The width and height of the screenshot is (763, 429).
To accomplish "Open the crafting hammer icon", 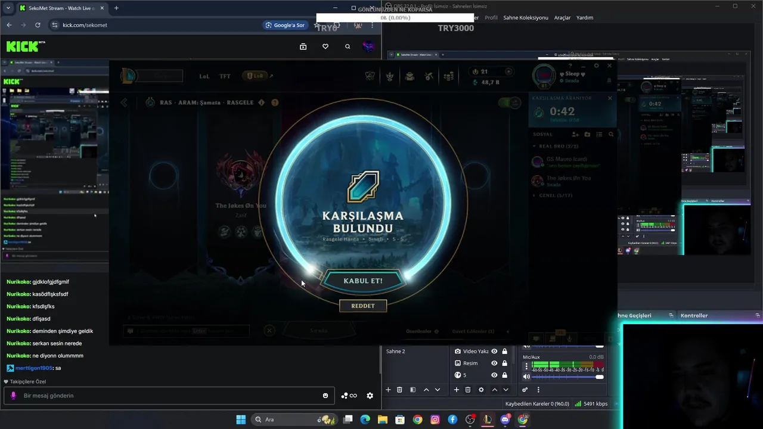I will pos(429,76).
